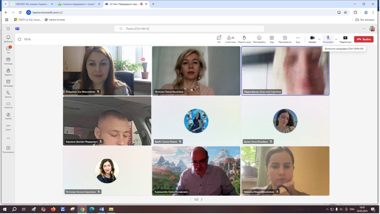Click the Teams search field

189,28
